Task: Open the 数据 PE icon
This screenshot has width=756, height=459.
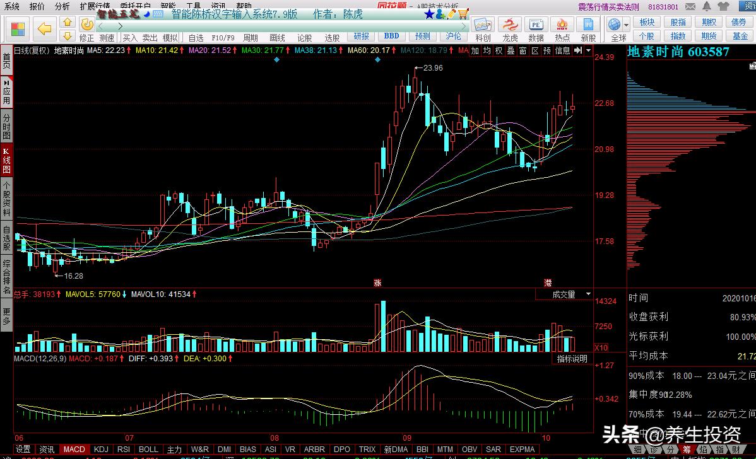Action: pyautogui.click(x=536, y=25)
